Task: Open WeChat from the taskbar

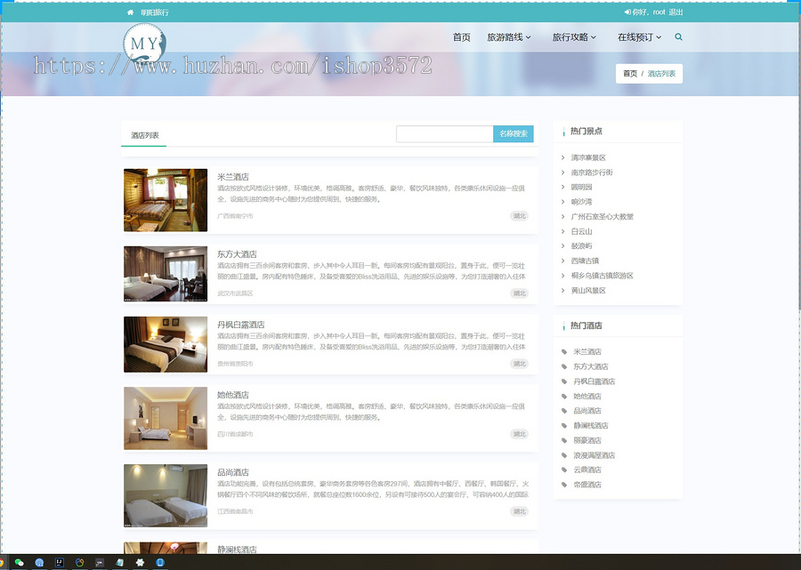Action: coord(20,562)
